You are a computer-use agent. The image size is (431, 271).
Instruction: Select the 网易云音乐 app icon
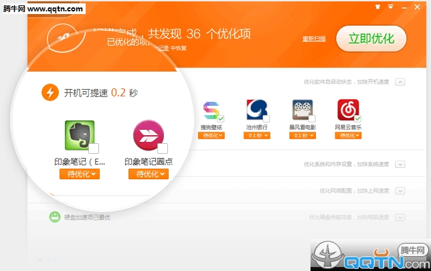tap(348, 110)
